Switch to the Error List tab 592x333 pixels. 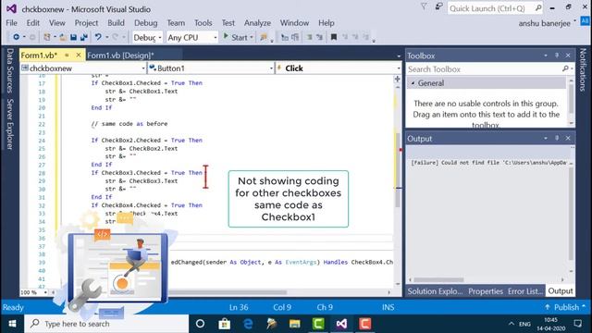(x=525, y=291)
